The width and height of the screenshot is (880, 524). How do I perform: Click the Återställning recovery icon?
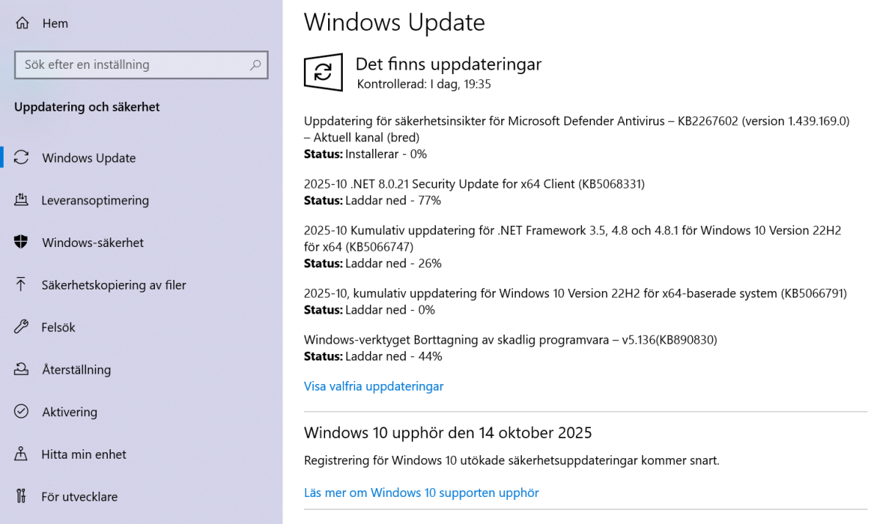tap(21, 369)
